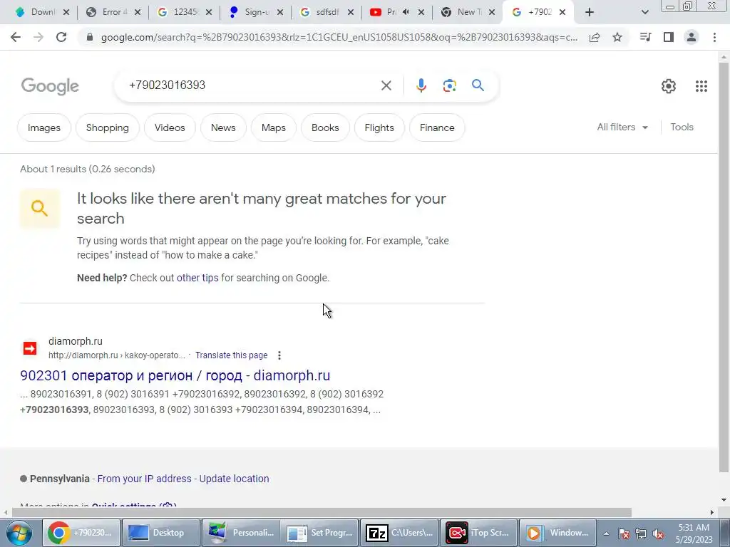The image size is (730, 547).
Task: Open the Chrome profile avatar
Action: (692, 37)
